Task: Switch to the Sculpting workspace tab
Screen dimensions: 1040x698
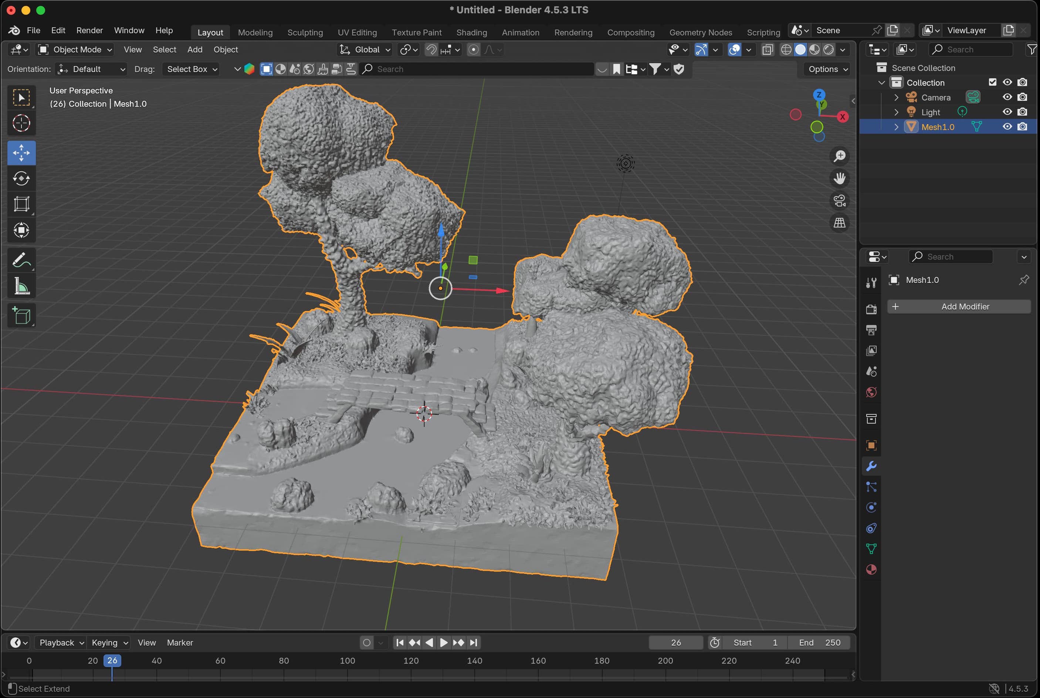Action: (x=305, y=32)
